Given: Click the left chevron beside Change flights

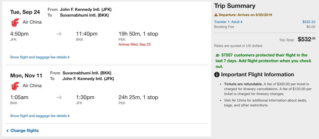Looking at the screenshot, I should coord(8,131).
